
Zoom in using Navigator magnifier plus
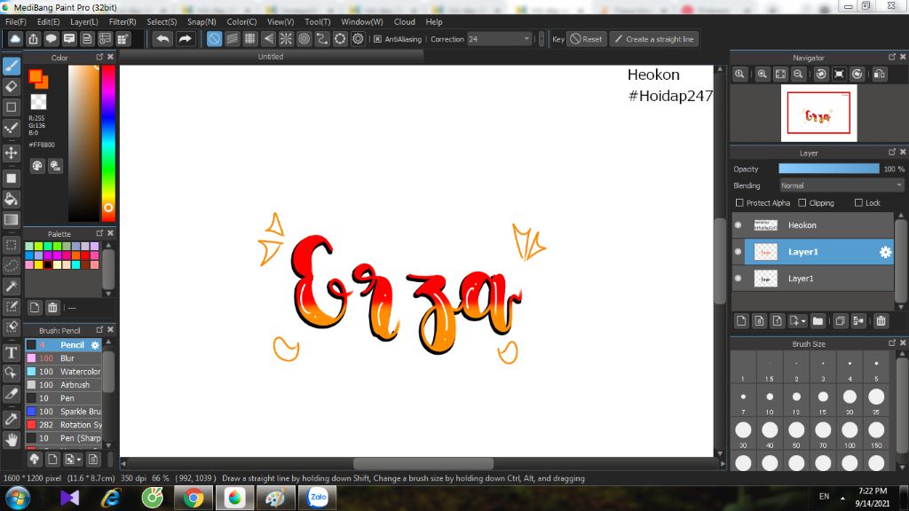pyautogui.click(x=763, y=75)
